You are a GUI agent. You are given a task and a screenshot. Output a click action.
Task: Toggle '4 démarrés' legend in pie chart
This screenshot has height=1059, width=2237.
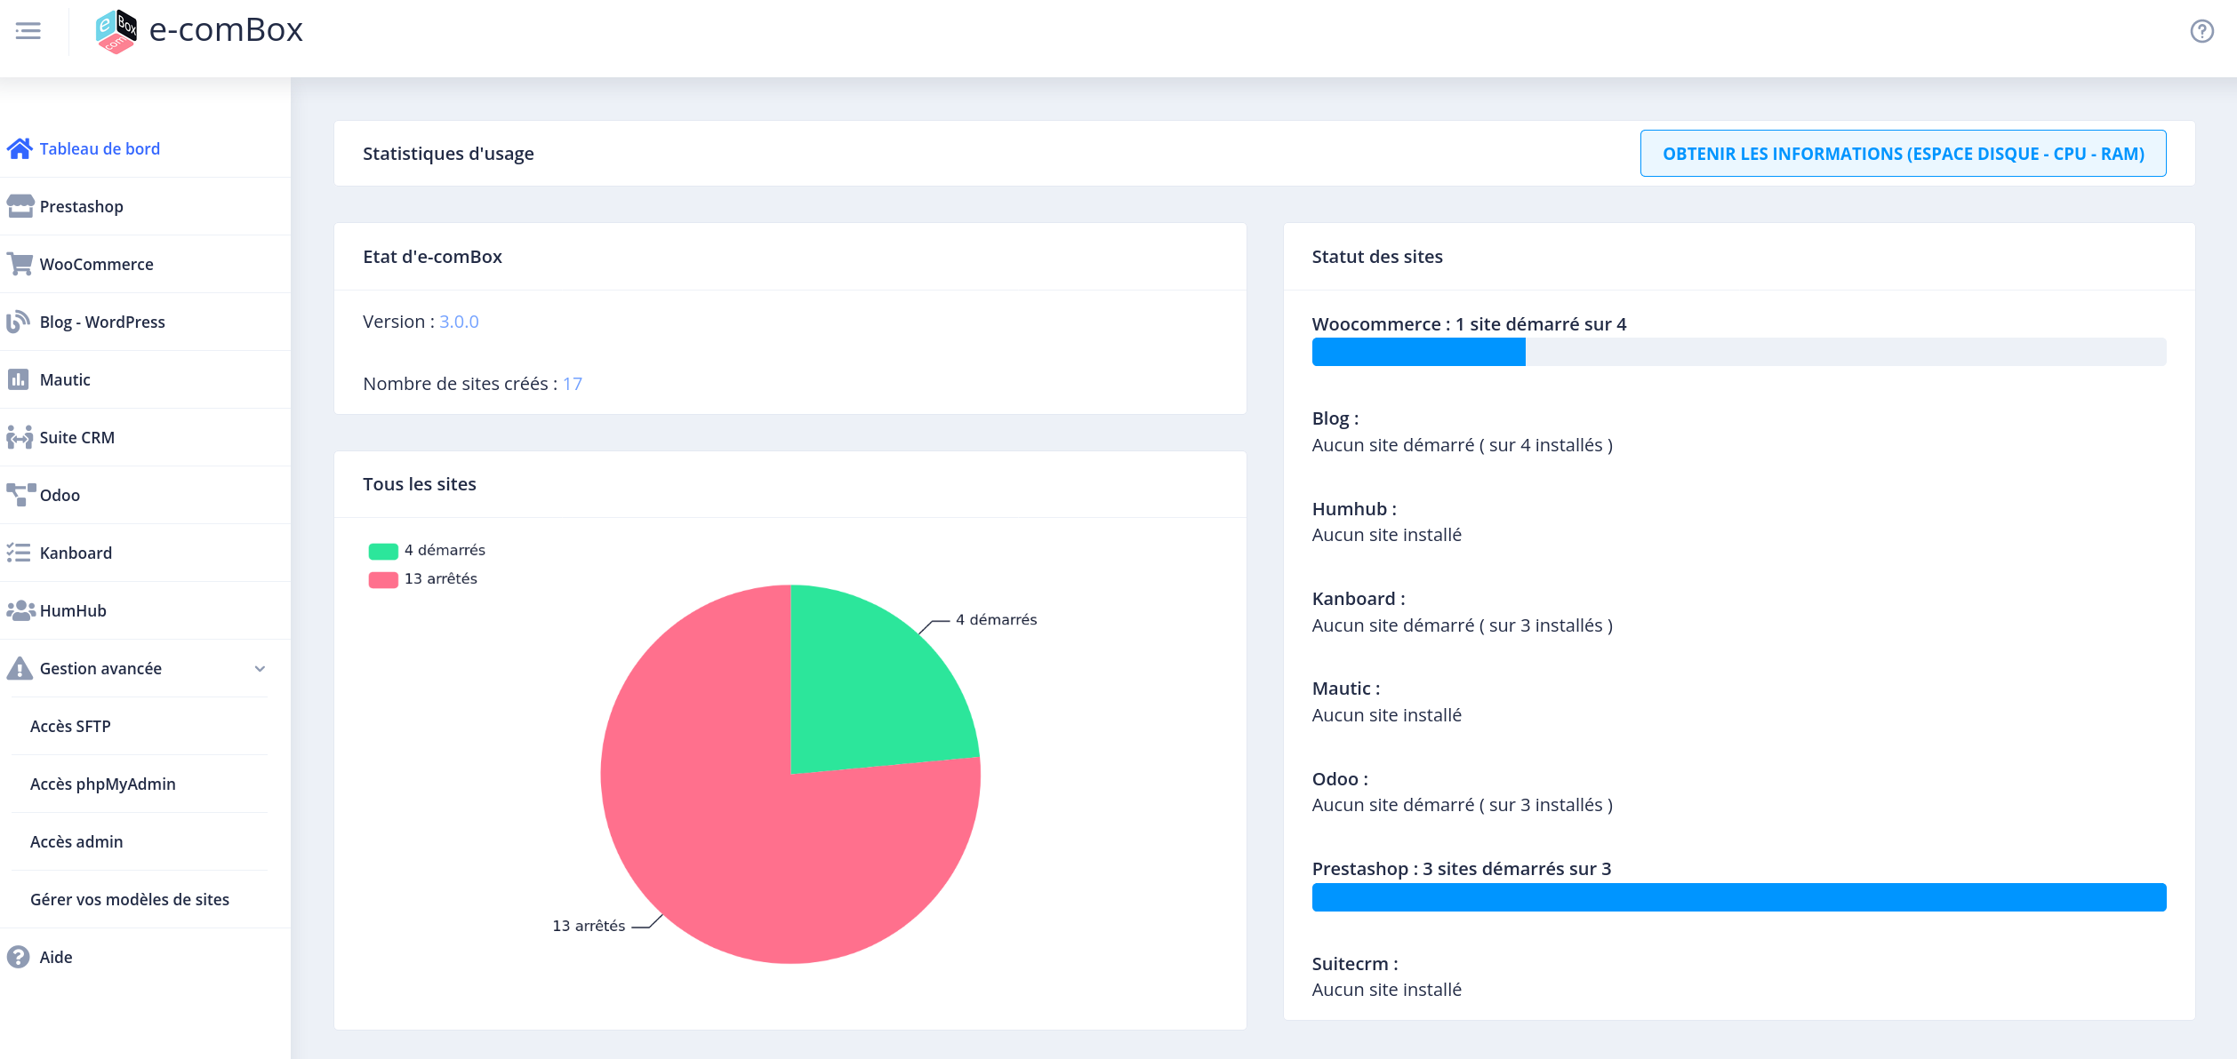pyautogui.click(x=427, y=551)
